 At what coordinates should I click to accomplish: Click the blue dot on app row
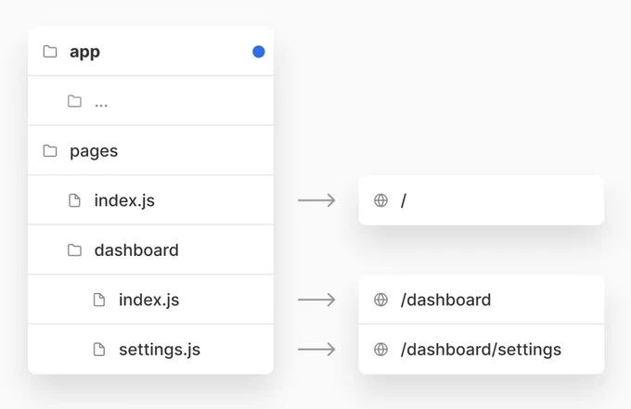pos(258,52)
